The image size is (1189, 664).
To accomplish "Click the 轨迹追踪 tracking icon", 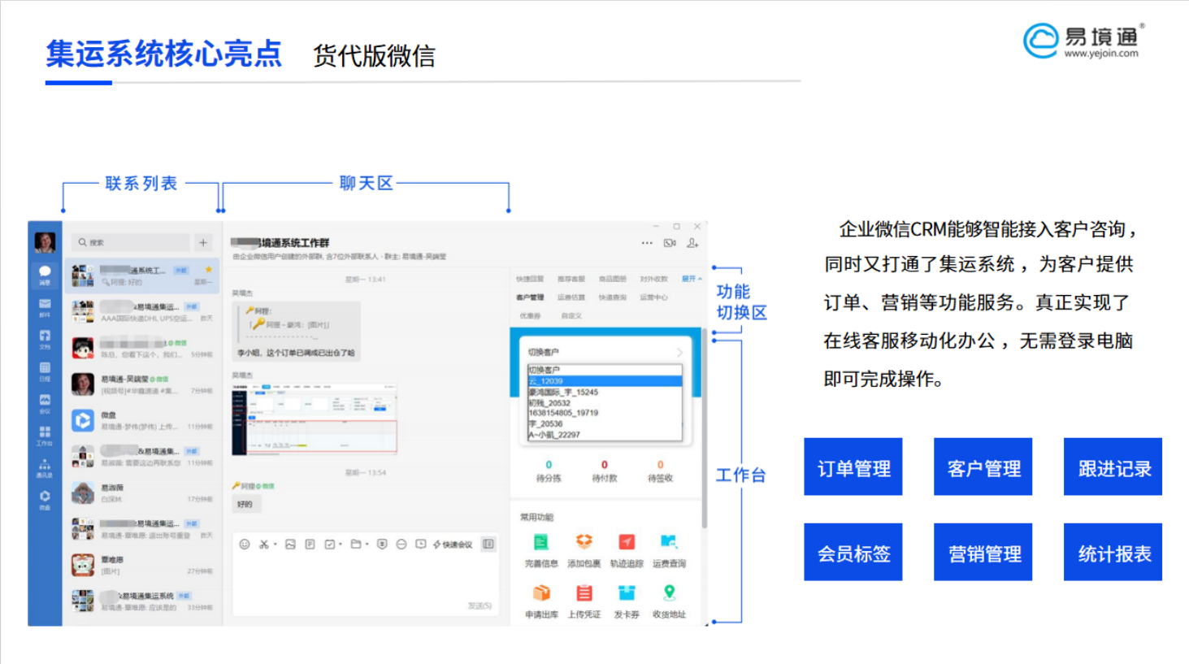I will point(626,543).
